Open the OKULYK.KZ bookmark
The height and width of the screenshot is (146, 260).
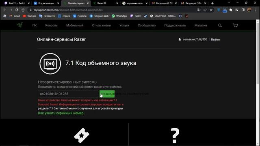coord(163,16)
